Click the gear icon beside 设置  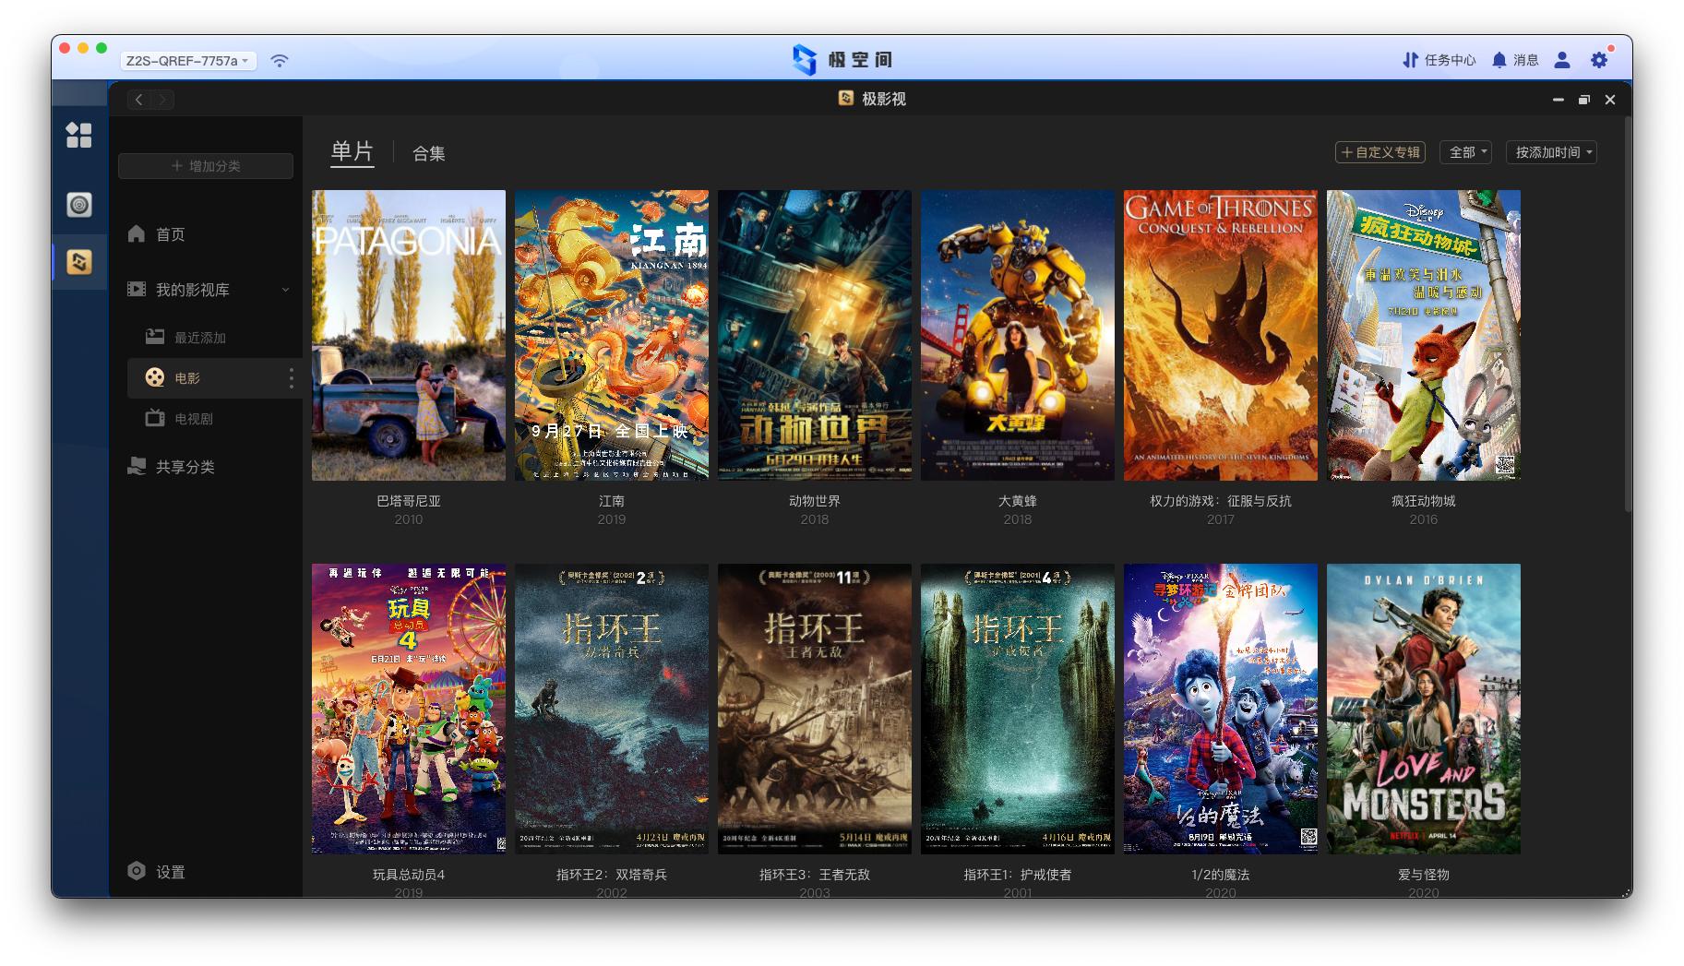click(137, 871)
